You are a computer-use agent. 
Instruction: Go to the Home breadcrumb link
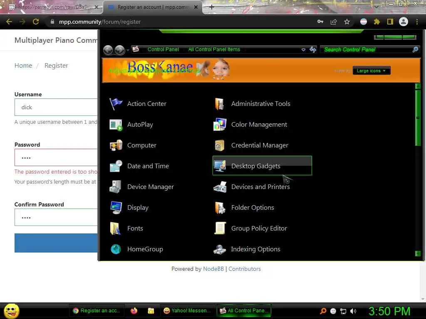coord(23,65)
